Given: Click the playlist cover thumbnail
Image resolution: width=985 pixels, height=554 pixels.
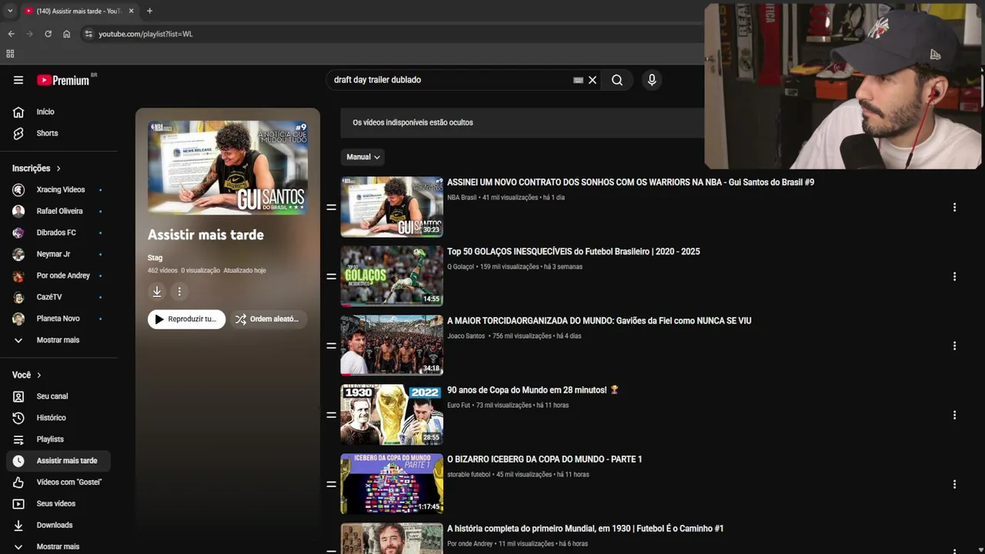Looking at the screenshot, I should click(228, 167).
